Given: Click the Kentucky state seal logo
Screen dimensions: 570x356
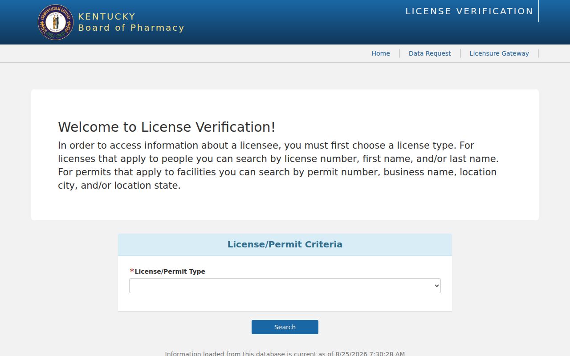Looking at the screenshot, I should click(x=56, y=22).
